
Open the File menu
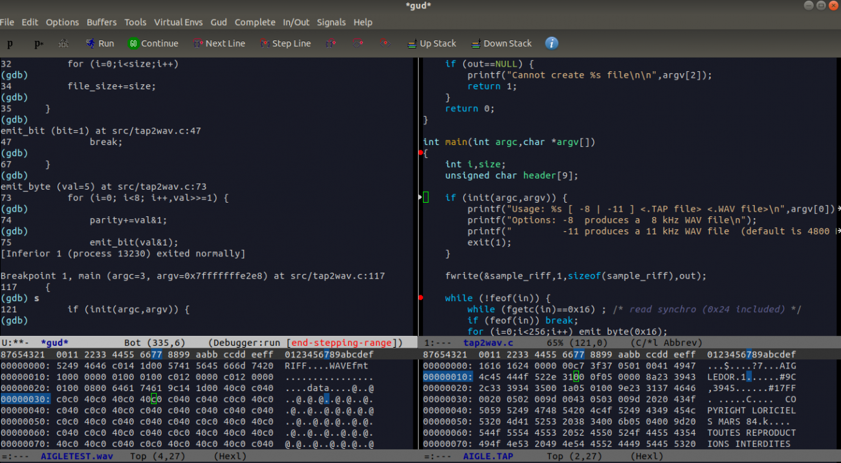pyautogui.click(x=7, y=22)
